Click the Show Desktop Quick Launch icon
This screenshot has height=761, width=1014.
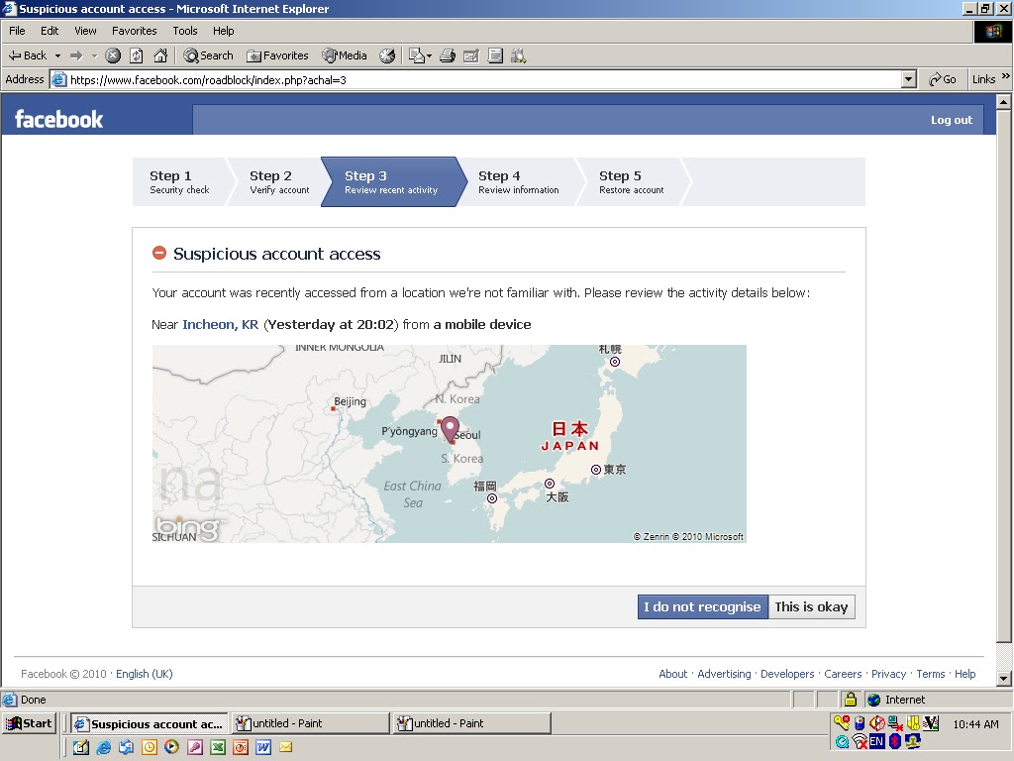click(81, 747)
